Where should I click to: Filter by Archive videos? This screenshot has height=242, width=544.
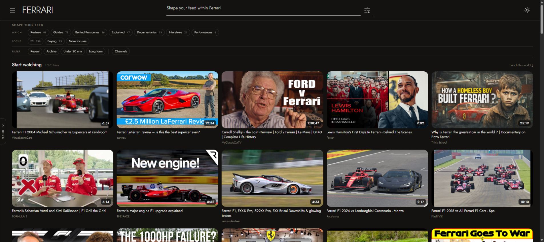(x=51, y=51)
